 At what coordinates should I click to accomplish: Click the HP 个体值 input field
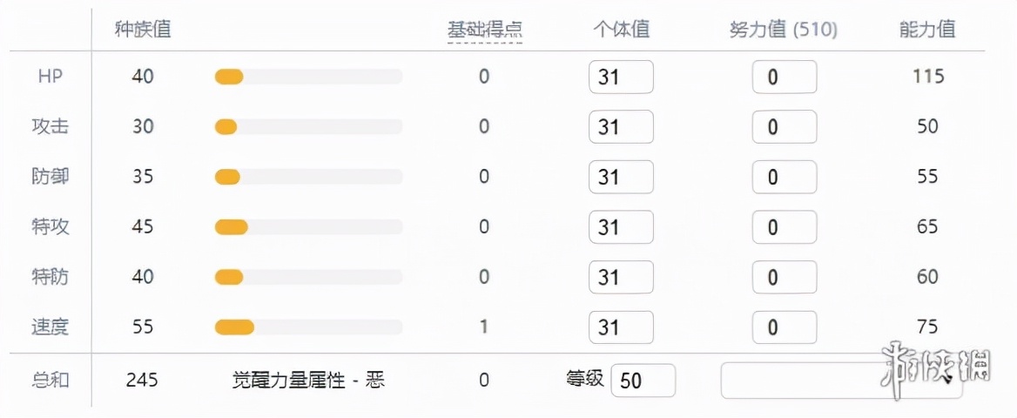point(621,77)
